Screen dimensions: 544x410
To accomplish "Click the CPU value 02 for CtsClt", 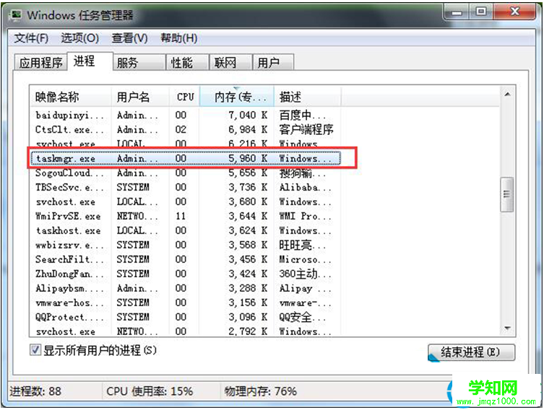I will [x=181, y=130].
